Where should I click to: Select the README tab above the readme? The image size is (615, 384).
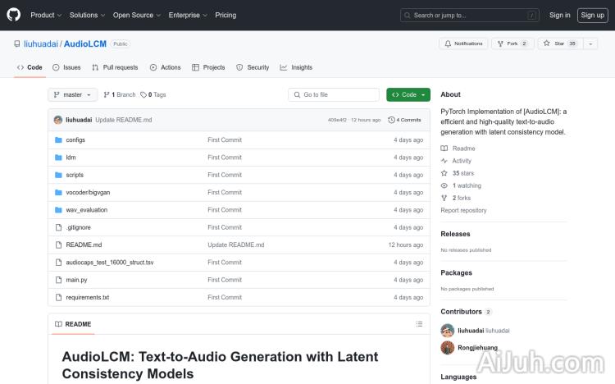73,324
